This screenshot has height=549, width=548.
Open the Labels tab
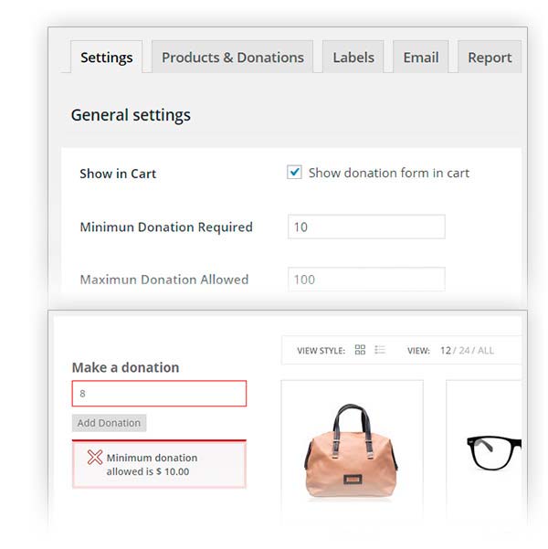(353, 57)
